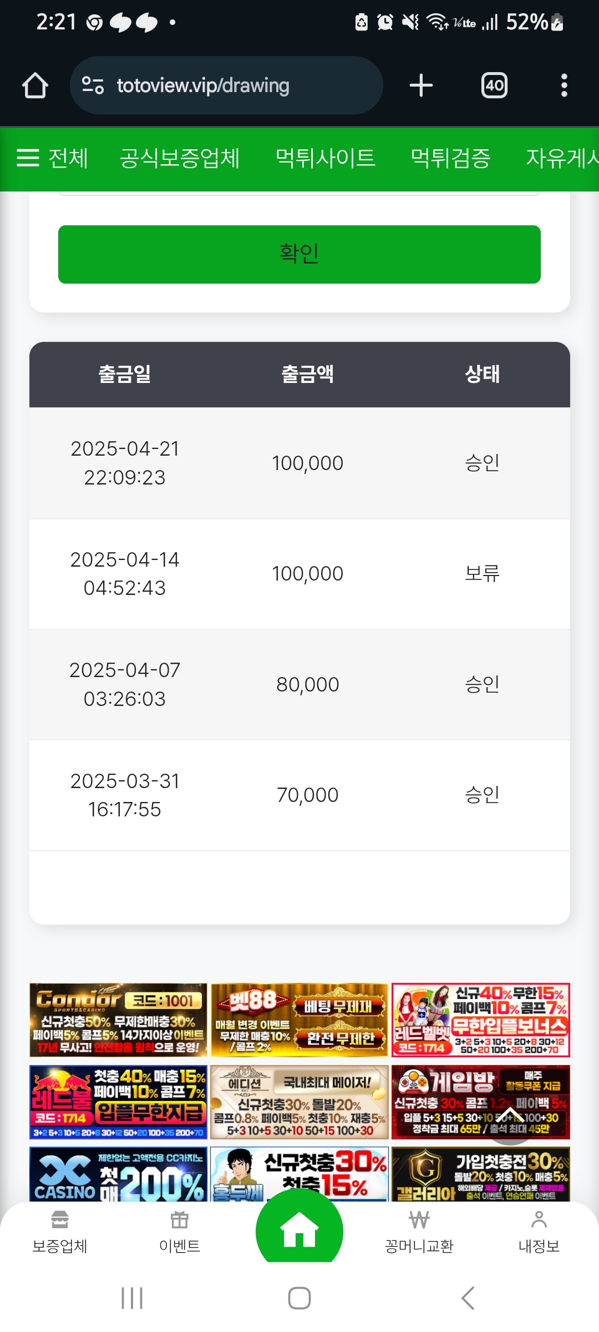Tap the site info icon in address bar

tap(93, 85)
